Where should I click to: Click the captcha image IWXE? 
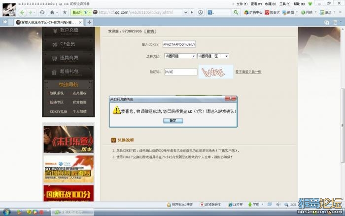click(216, 72)
